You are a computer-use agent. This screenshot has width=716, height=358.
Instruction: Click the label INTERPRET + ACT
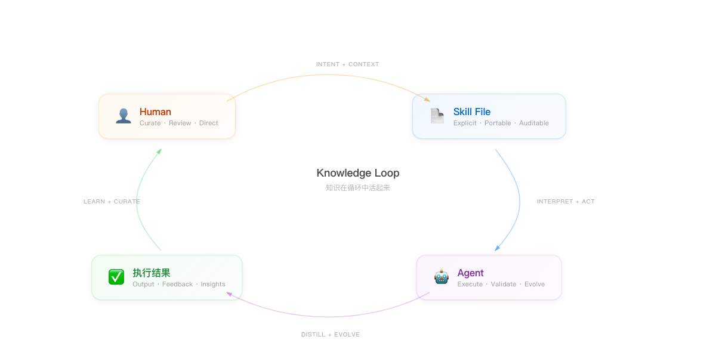(x=566, y=201)
